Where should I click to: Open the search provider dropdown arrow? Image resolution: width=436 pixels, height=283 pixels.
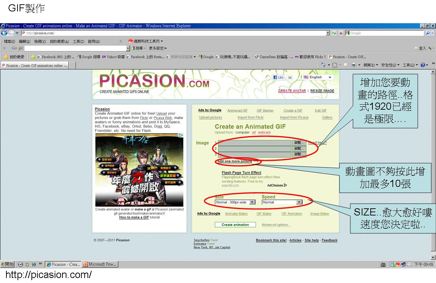(x=433, y=33)
